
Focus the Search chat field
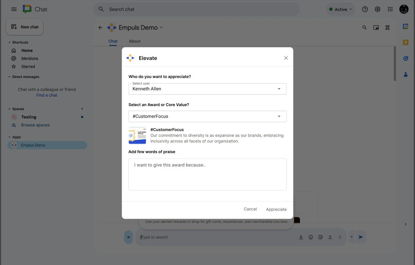(x=196, y=9)
